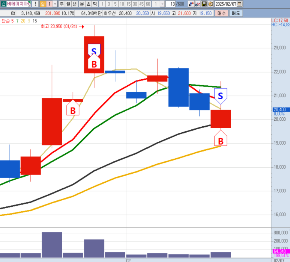Click the S sell marker above last candle
Screen dimensions: 290x262
tap(221, 96)
